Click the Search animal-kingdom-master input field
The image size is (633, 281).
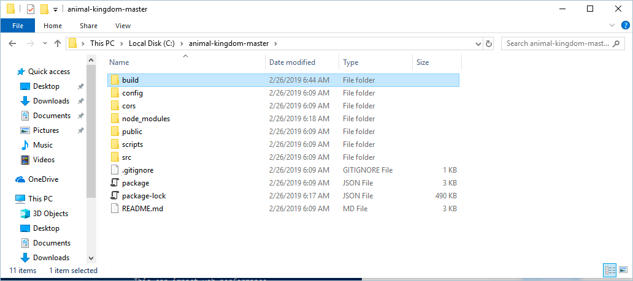click(558, 43)
